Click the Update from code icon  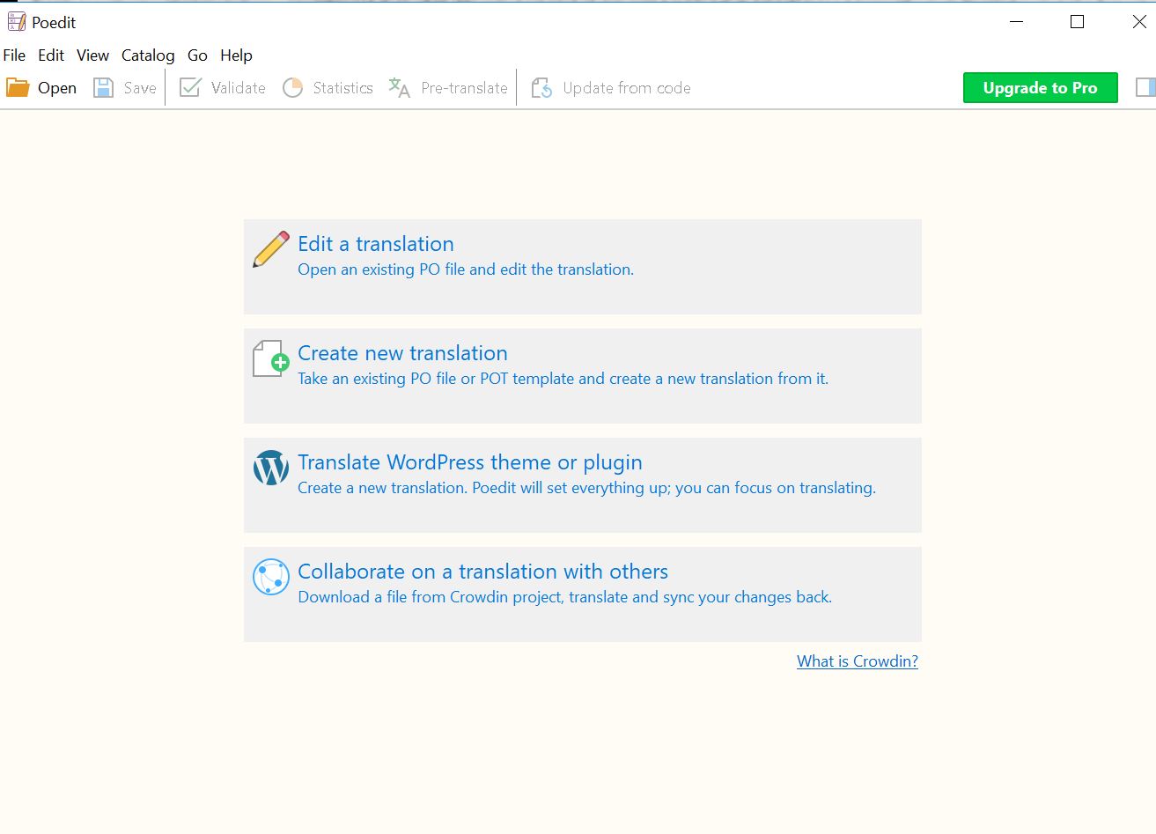(x=541, y=88)
